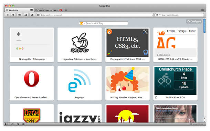Viewport: 210px width, 131px height.
Task: Toggle the panels sidebar in status bar
Action: (x=7, y=124)
